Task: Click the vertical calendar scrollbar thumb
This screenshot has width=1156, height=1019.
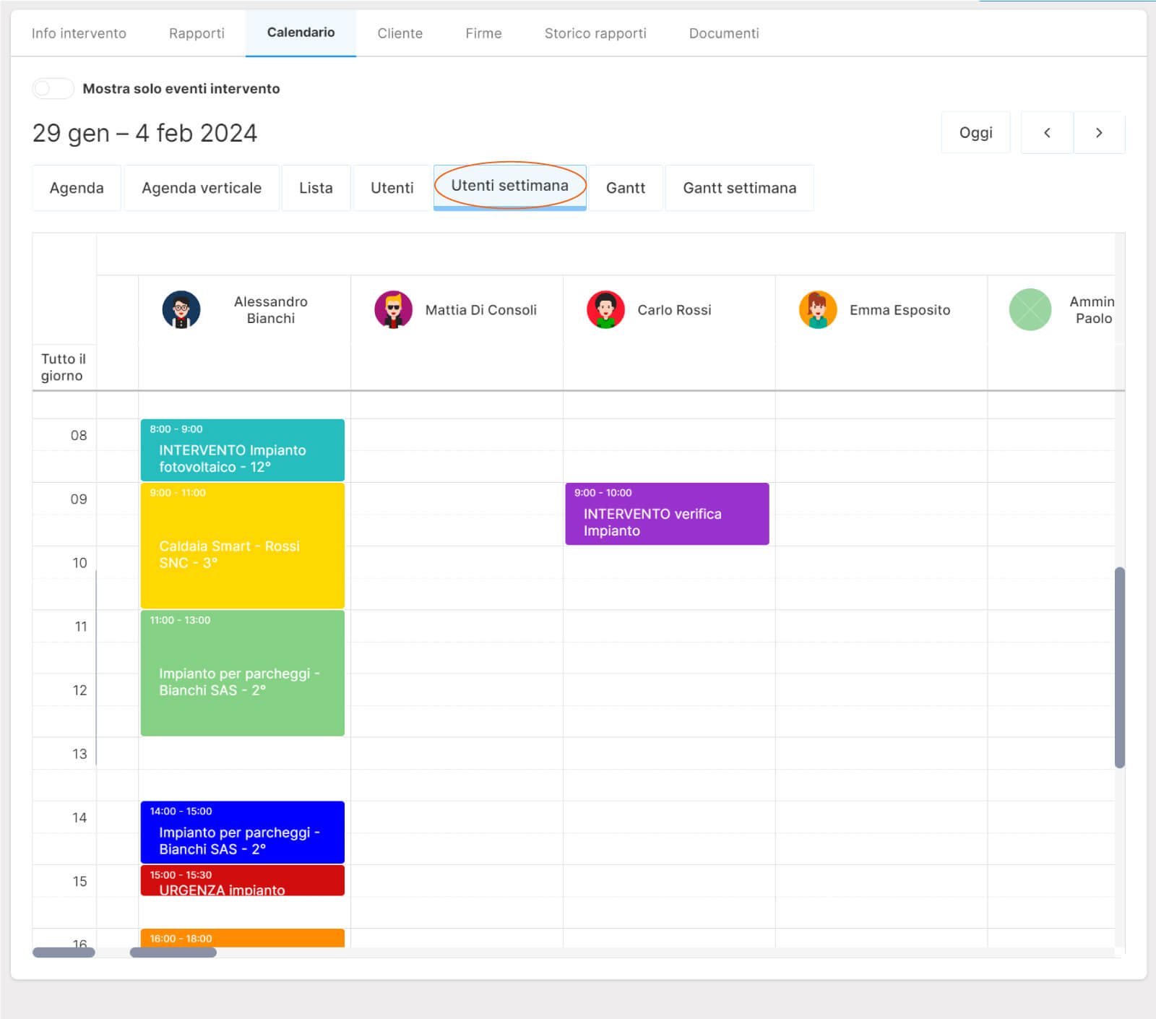Action: click(1119, 667)
